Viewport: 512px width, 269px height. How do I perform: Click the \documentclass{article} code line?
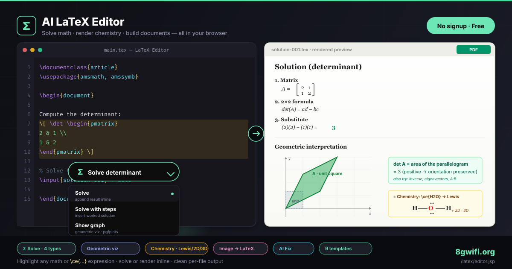(x=78, y=67)
